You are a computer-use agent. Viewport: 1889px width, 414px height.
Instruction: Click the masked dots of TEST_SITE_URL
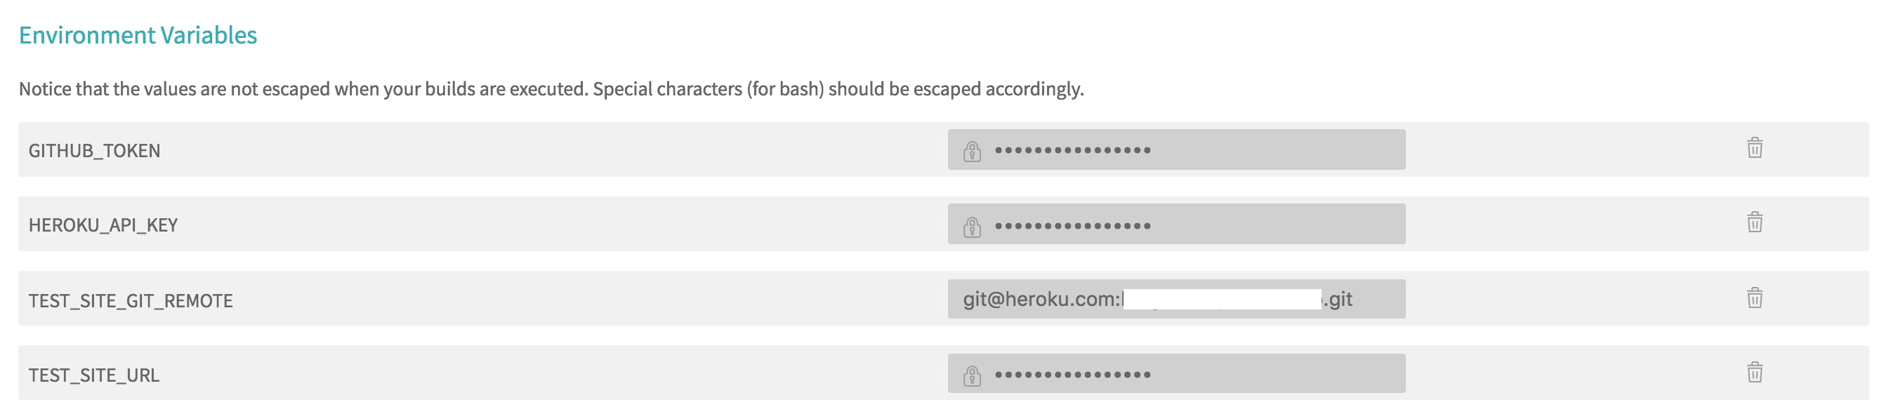pyautogui.click(x=1073, y=375)
